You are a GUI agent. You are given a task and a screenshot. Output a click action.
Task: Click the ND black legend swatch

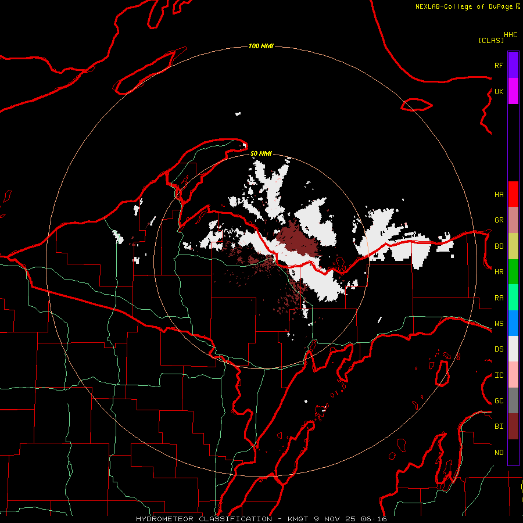tap(513, 452)
